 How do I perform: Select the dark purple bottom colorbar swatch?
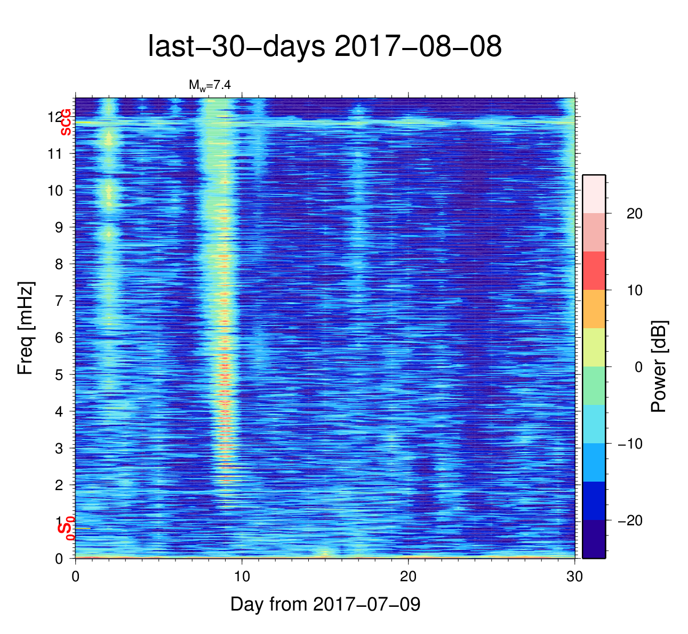click(x=594, y=539)
